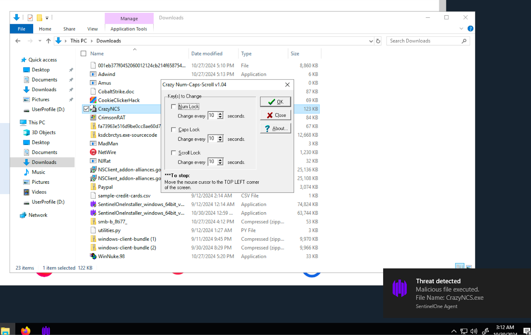
Task: Open Firefox from the taskbar
Action: tap(26, 330)
